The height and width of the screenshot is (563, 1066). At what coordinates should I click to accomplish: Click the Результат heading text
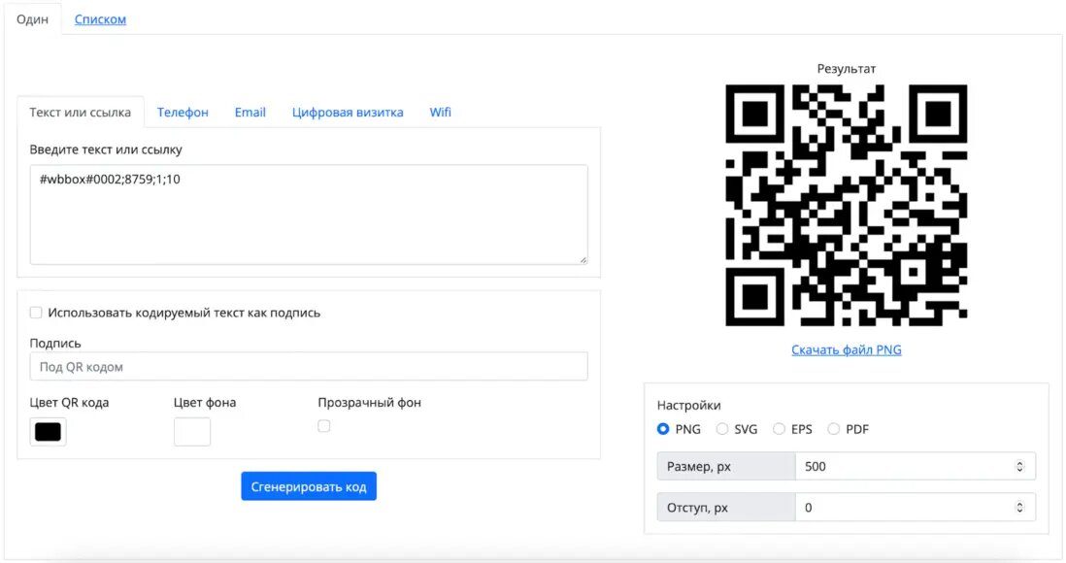847,69
